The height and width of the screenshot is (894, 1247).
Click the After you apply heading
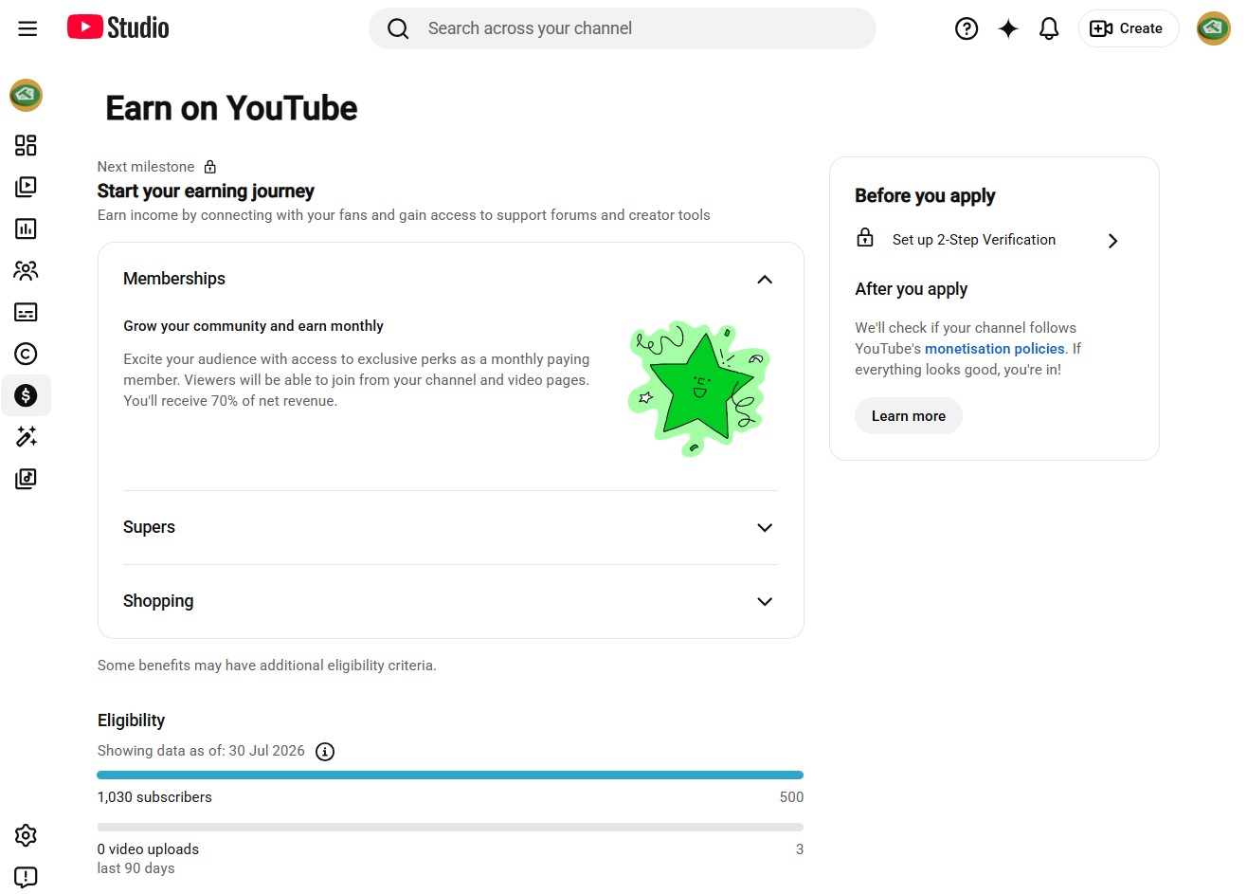tap(911, 289)
